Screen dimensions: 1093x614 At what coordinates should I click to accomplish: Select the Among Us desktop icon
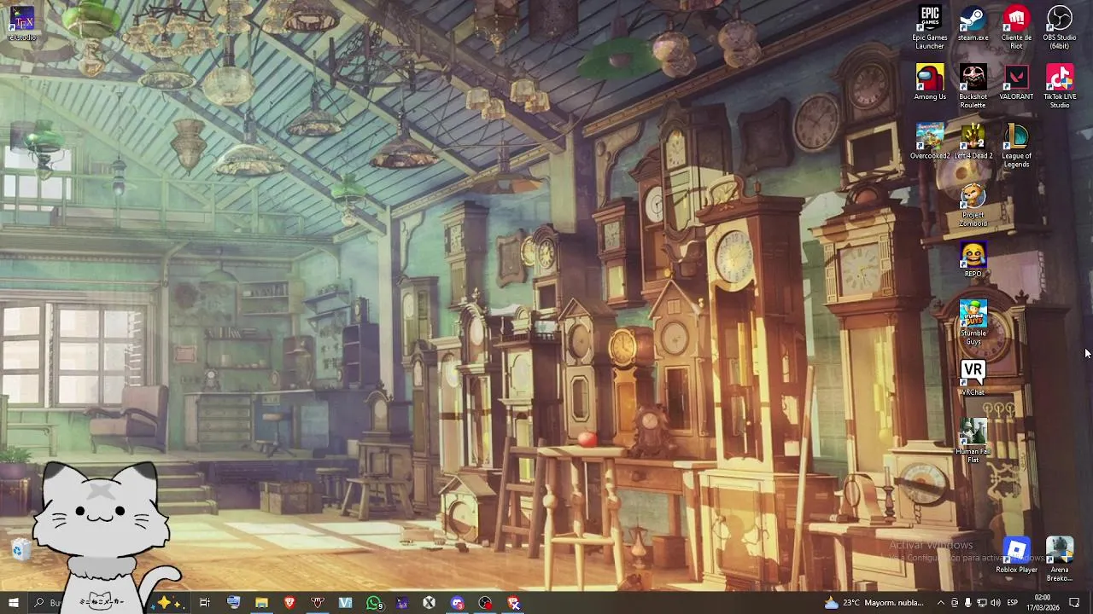point(930,83)
